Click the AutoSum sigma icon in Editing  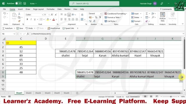(x=147, y=14)
